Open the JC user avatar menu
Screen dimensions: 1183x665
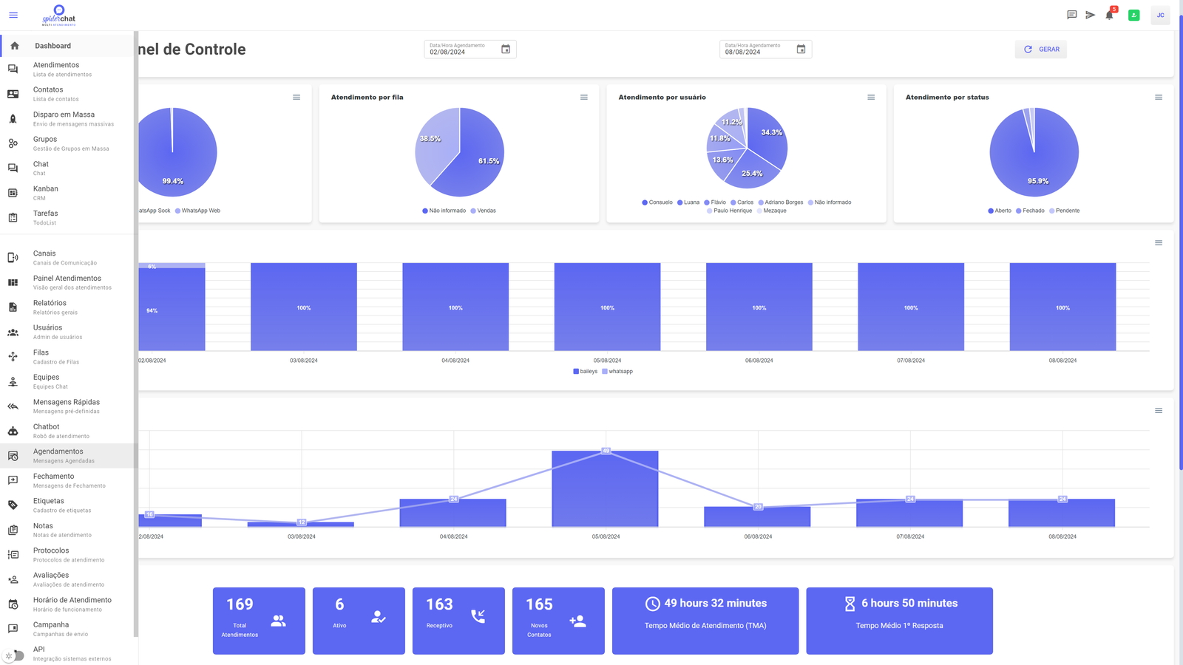tap(1161, 15)
